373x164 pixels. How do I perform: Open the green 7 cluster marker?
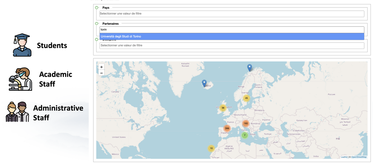pyautogui.click(x=244, y=135)
